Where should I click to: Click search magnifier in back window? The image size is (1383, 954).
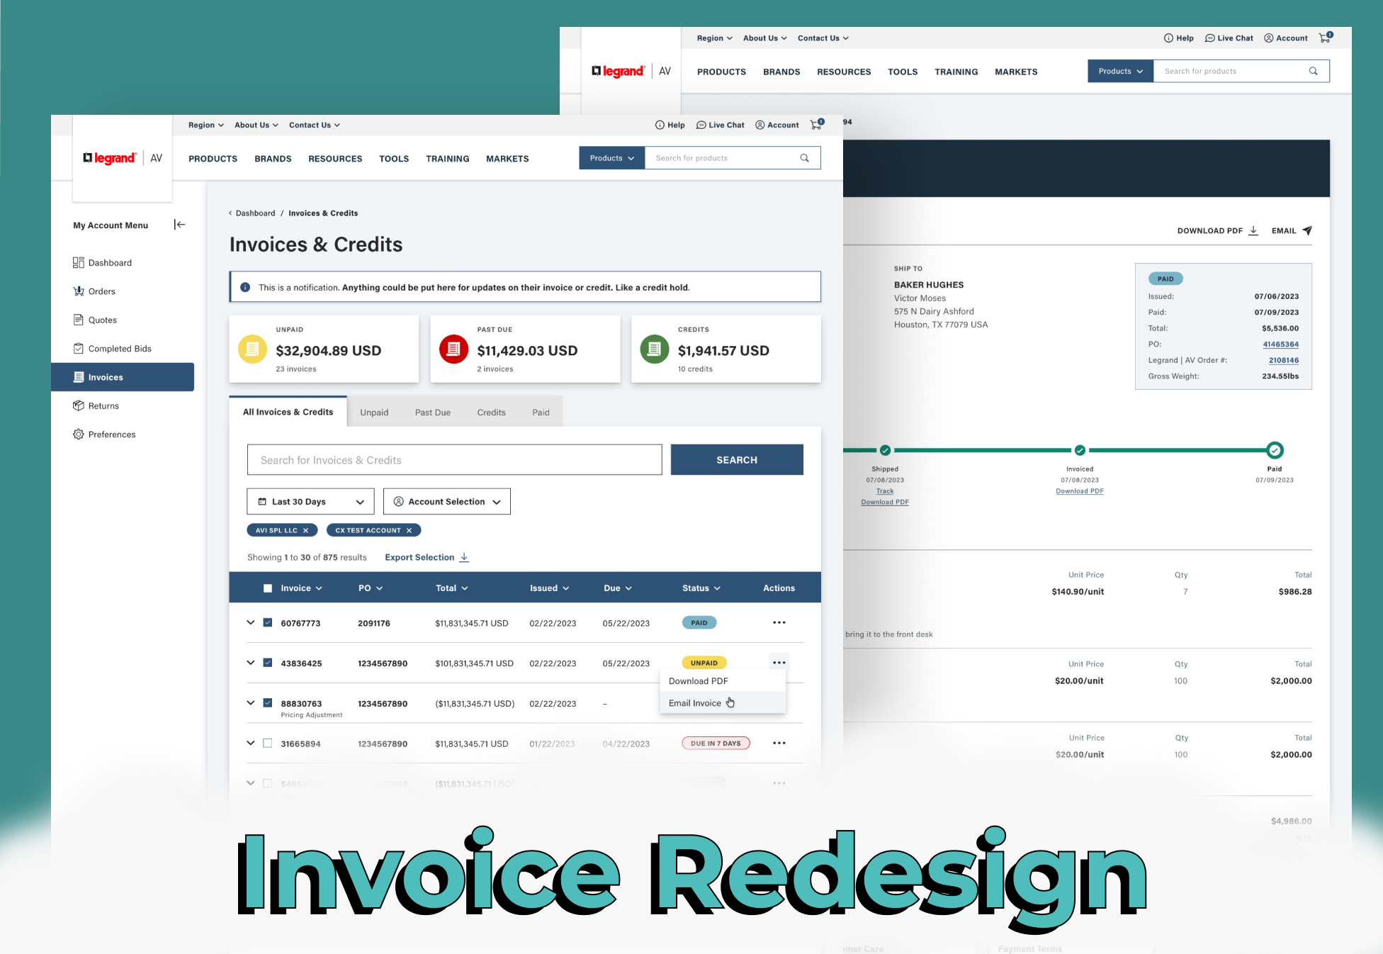click(1313, 71)
